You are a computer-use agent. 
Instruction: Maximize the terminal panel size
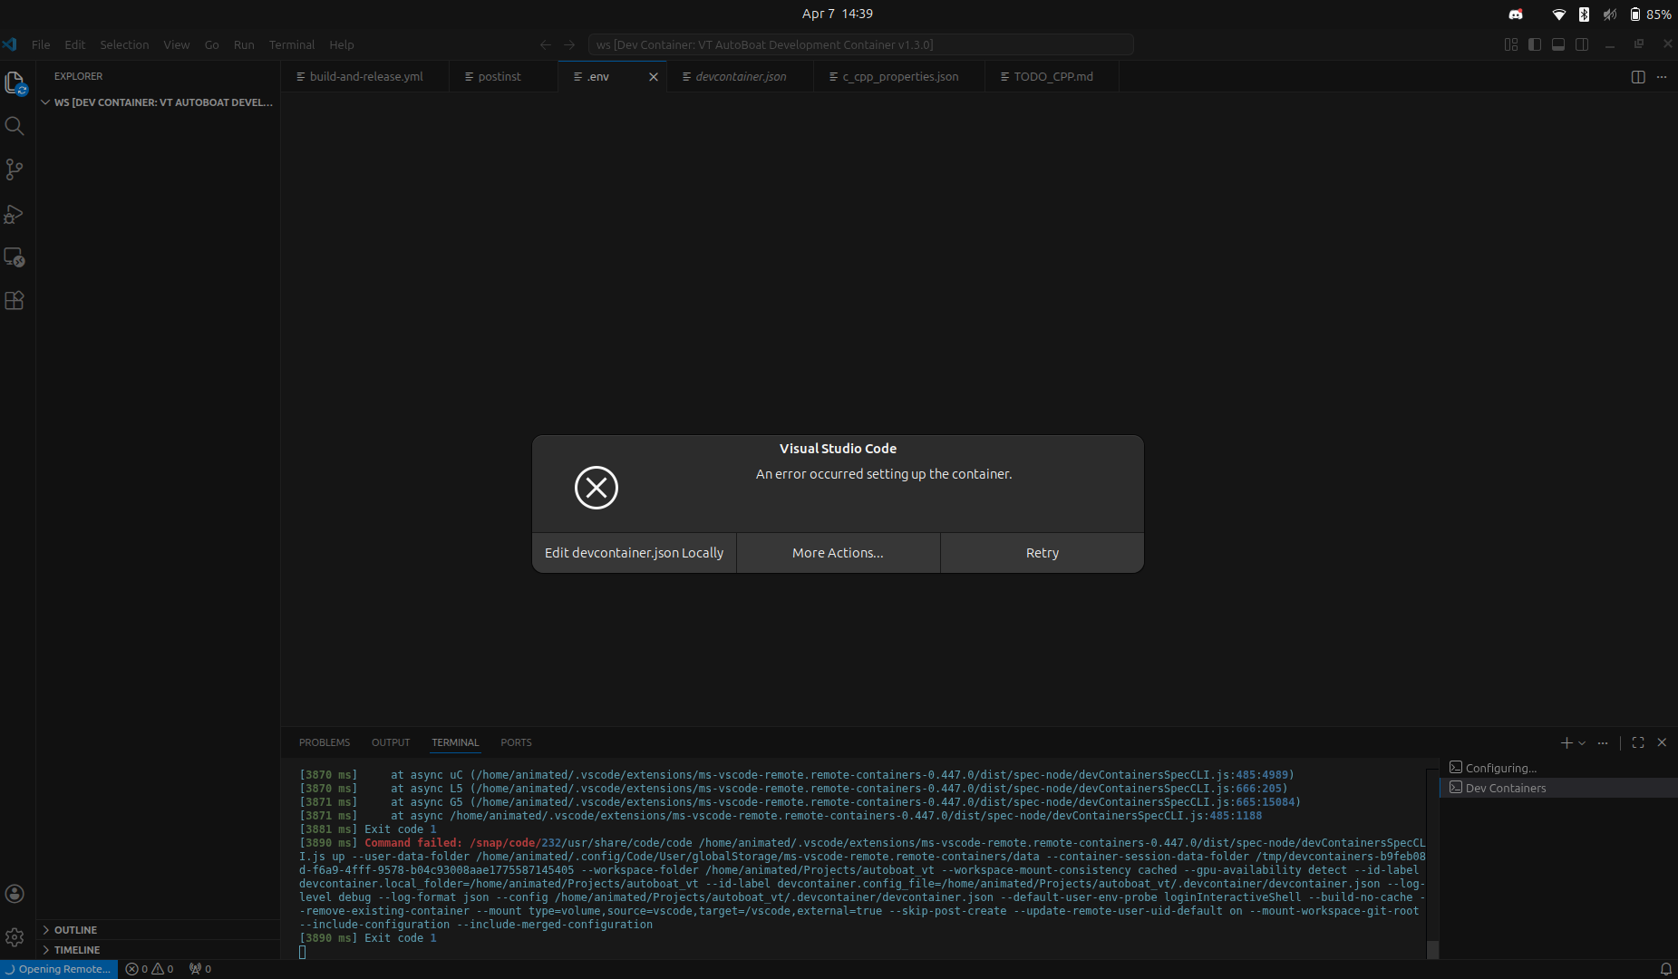[x=1637, y=742]
